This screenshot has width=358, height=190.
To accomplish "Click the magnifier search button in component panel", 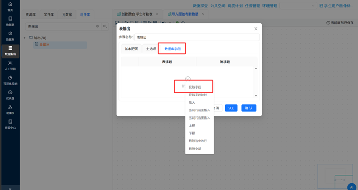I will pyautogui.click(x=105, y=26).
